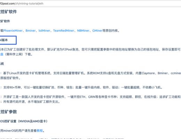Follow the lolMiner link
Image resolution: width=181 pixels, height=139 pixels.
point(44,31)
